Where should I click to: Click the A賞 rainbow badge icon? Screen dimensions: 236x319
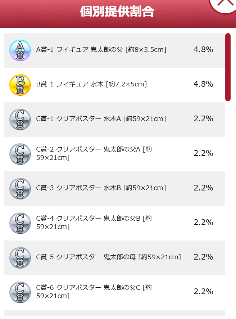(x=20, y=50)
